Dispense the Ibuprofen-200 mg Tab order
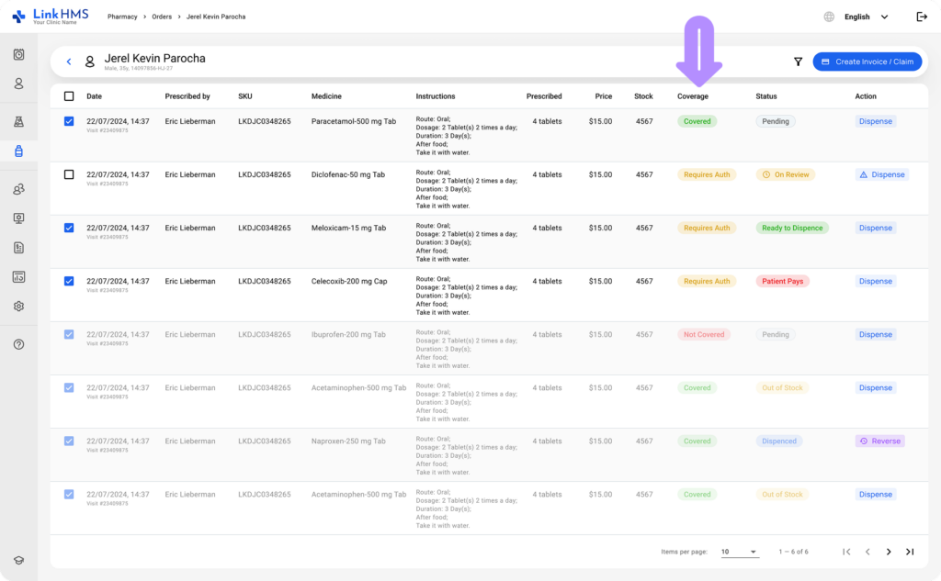Image resolution: width=941 pixels, height=581 pixels. [x=876, y=335]
